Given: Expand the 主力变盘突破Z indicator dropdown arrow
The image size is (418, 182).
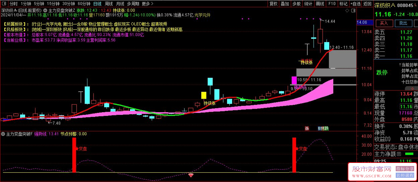Looking at the screenshot, I should (x=45, y=10).
